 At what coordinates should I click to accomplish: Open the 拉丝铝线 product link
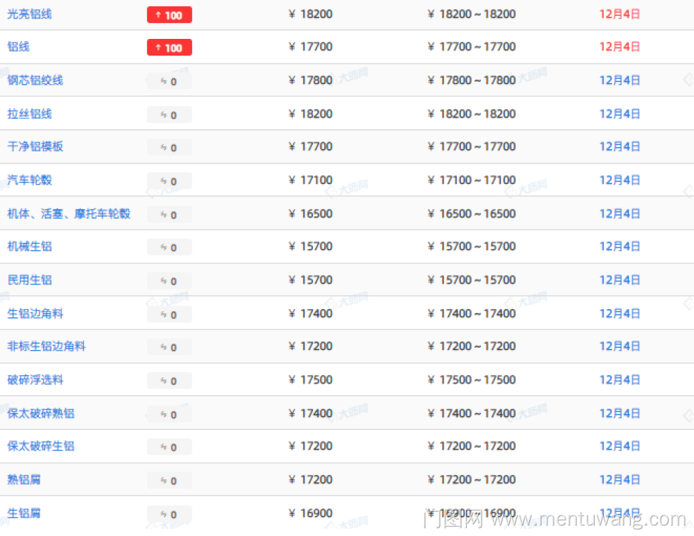29,114
